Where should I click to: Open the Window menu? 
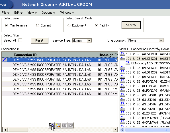coord(67,13)
